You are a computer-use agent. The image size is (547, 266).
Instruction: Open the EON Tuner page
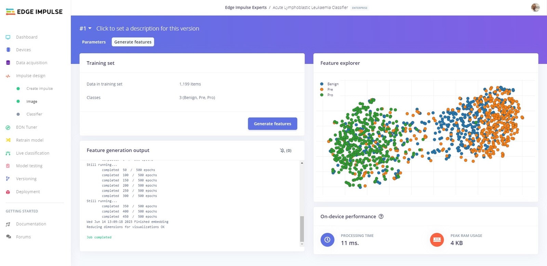(x=27, y=127)
